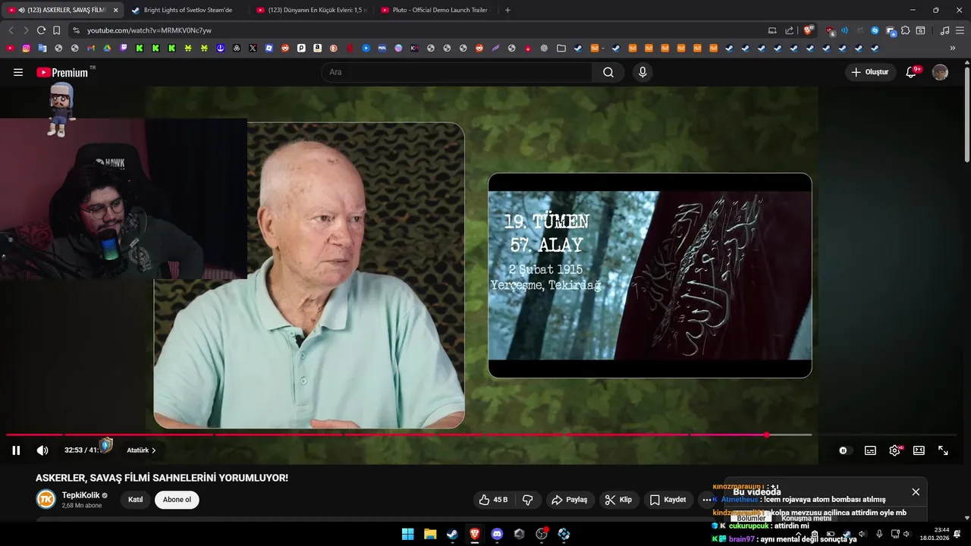The image size is (971, 546).
Task: Open the account avatar menu
Action: (x=940, y=72)
